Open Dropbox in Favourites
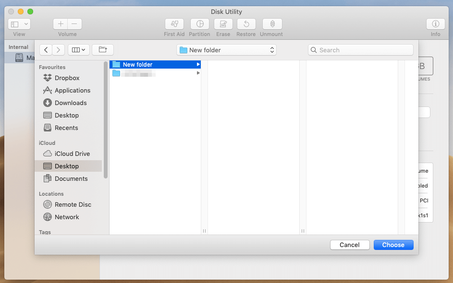Viewport: 453px width, 283px height. point(68,78)
